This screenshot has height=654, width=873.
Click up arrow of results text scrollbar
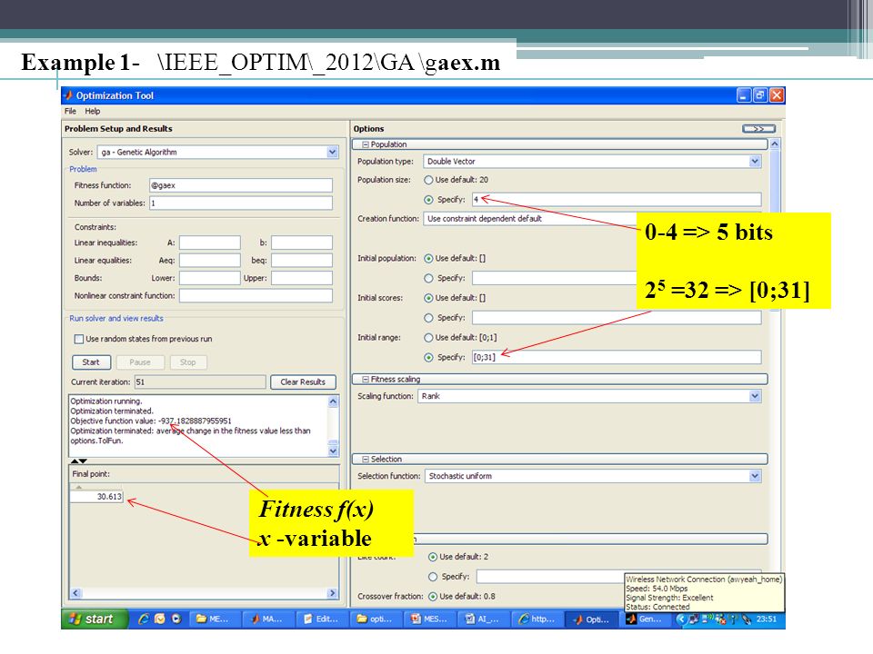(x=333, y=401)
